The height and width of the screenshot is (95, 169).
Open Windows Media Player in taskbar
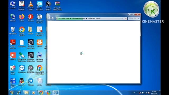tap(34, 93)
